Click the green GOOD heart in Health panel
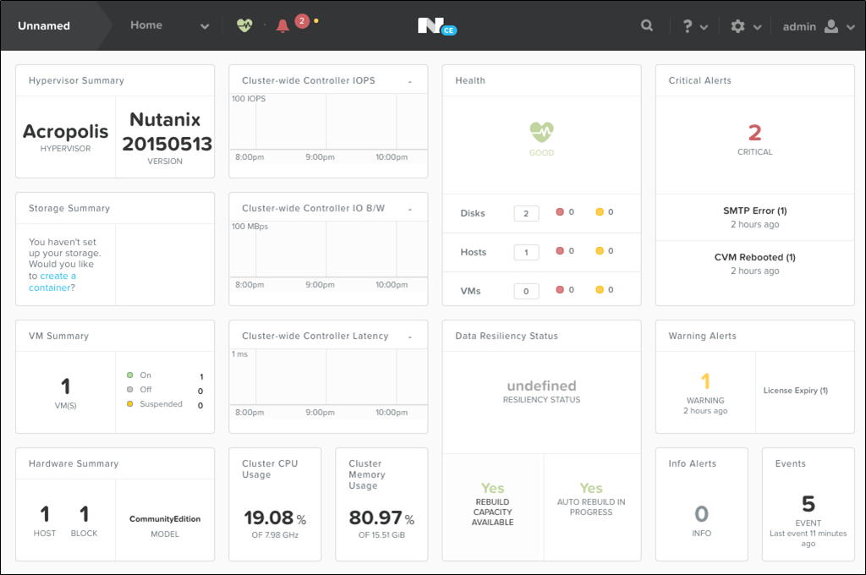Viewport: 866px width, 575px height. (541, 131)
